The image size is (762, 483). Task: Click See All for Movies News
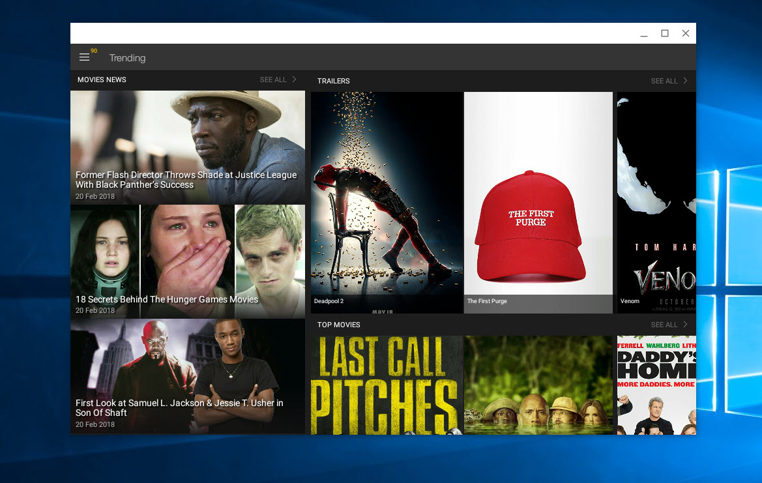click(x=273, y=80)
